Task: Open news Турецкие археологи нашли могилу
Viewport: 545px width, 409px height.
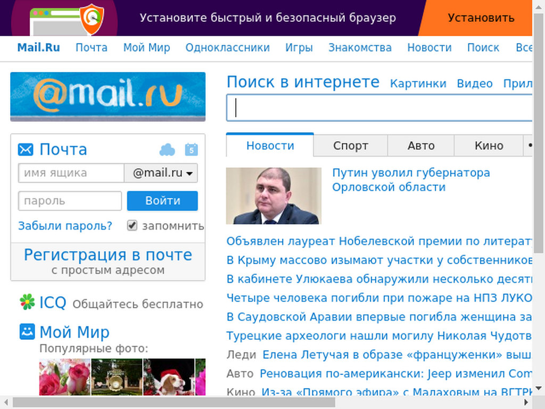Action: (379, 336)
